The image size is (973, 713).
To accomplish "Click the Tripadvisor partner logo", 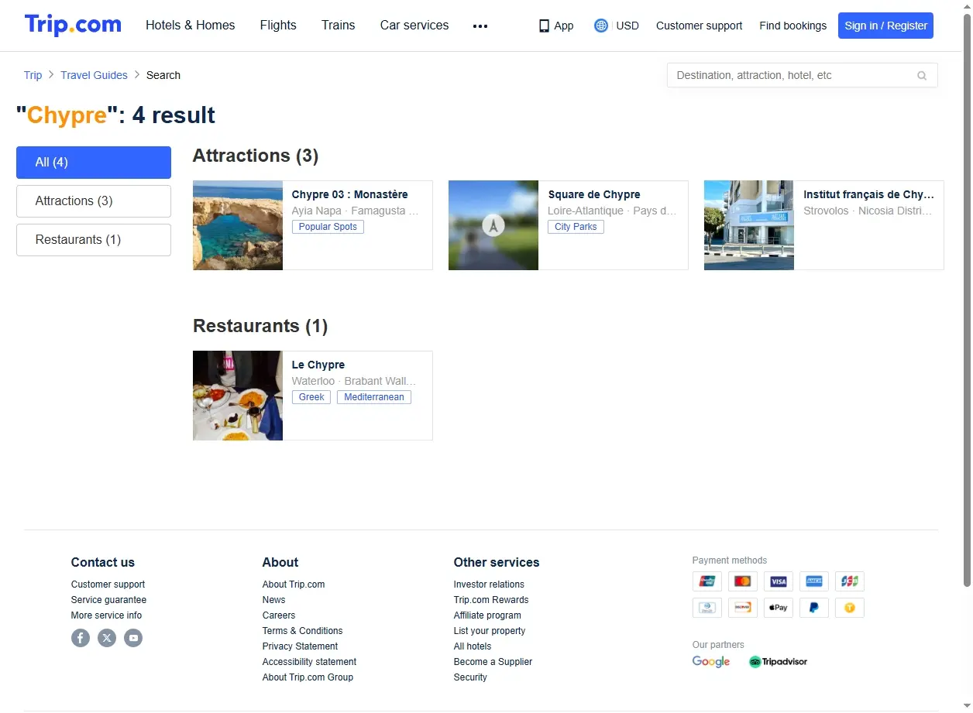I will (778, 662).
